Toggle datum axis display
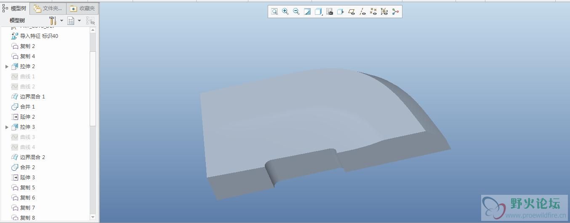570x223 pixels. point(362,12)
